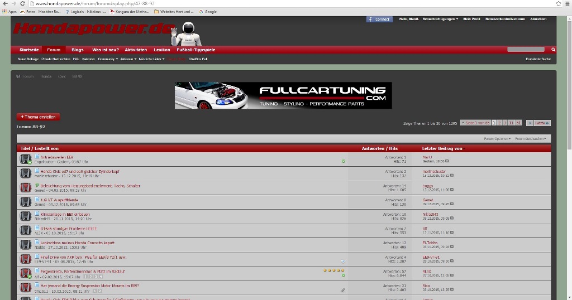This screenshot has height=300, width=572.
Task: Click the FullCarTuning banner advertisement
Action: [x=283, y=95]
